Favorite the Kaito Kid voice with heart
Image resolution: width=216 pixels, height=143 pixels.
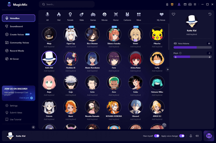pos(173,14)
